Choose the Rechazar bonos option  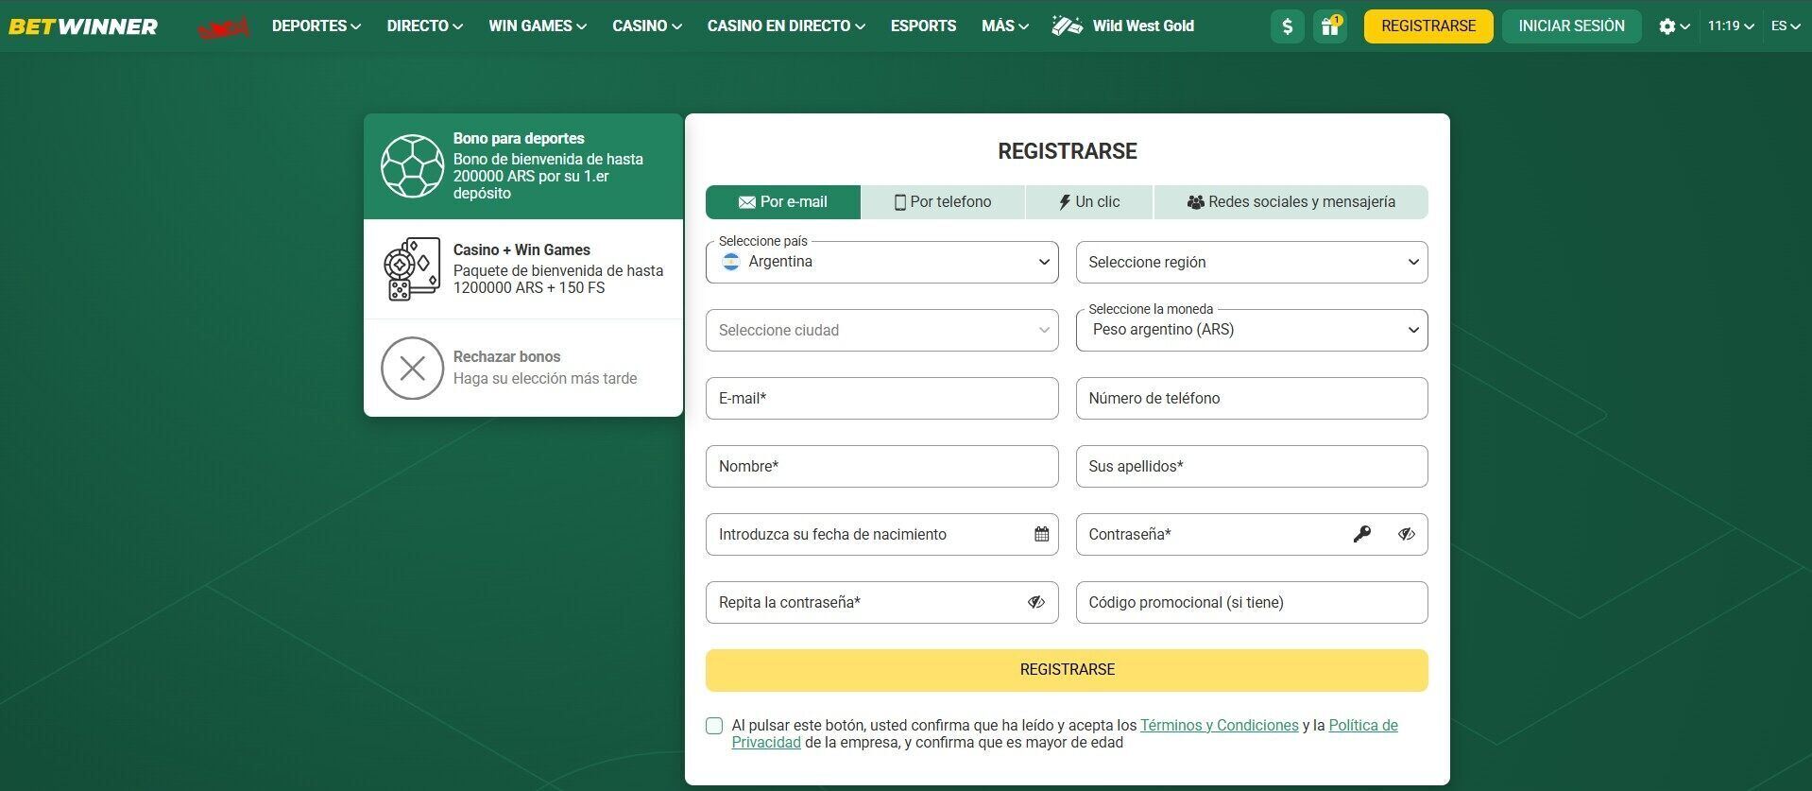click(523, 368)
